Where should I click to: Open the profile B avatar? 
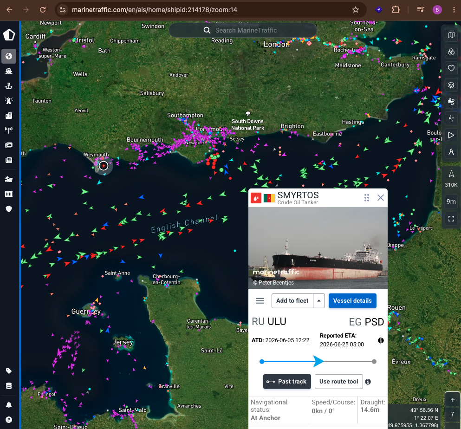pyautogui.click(x=437, y=10)
